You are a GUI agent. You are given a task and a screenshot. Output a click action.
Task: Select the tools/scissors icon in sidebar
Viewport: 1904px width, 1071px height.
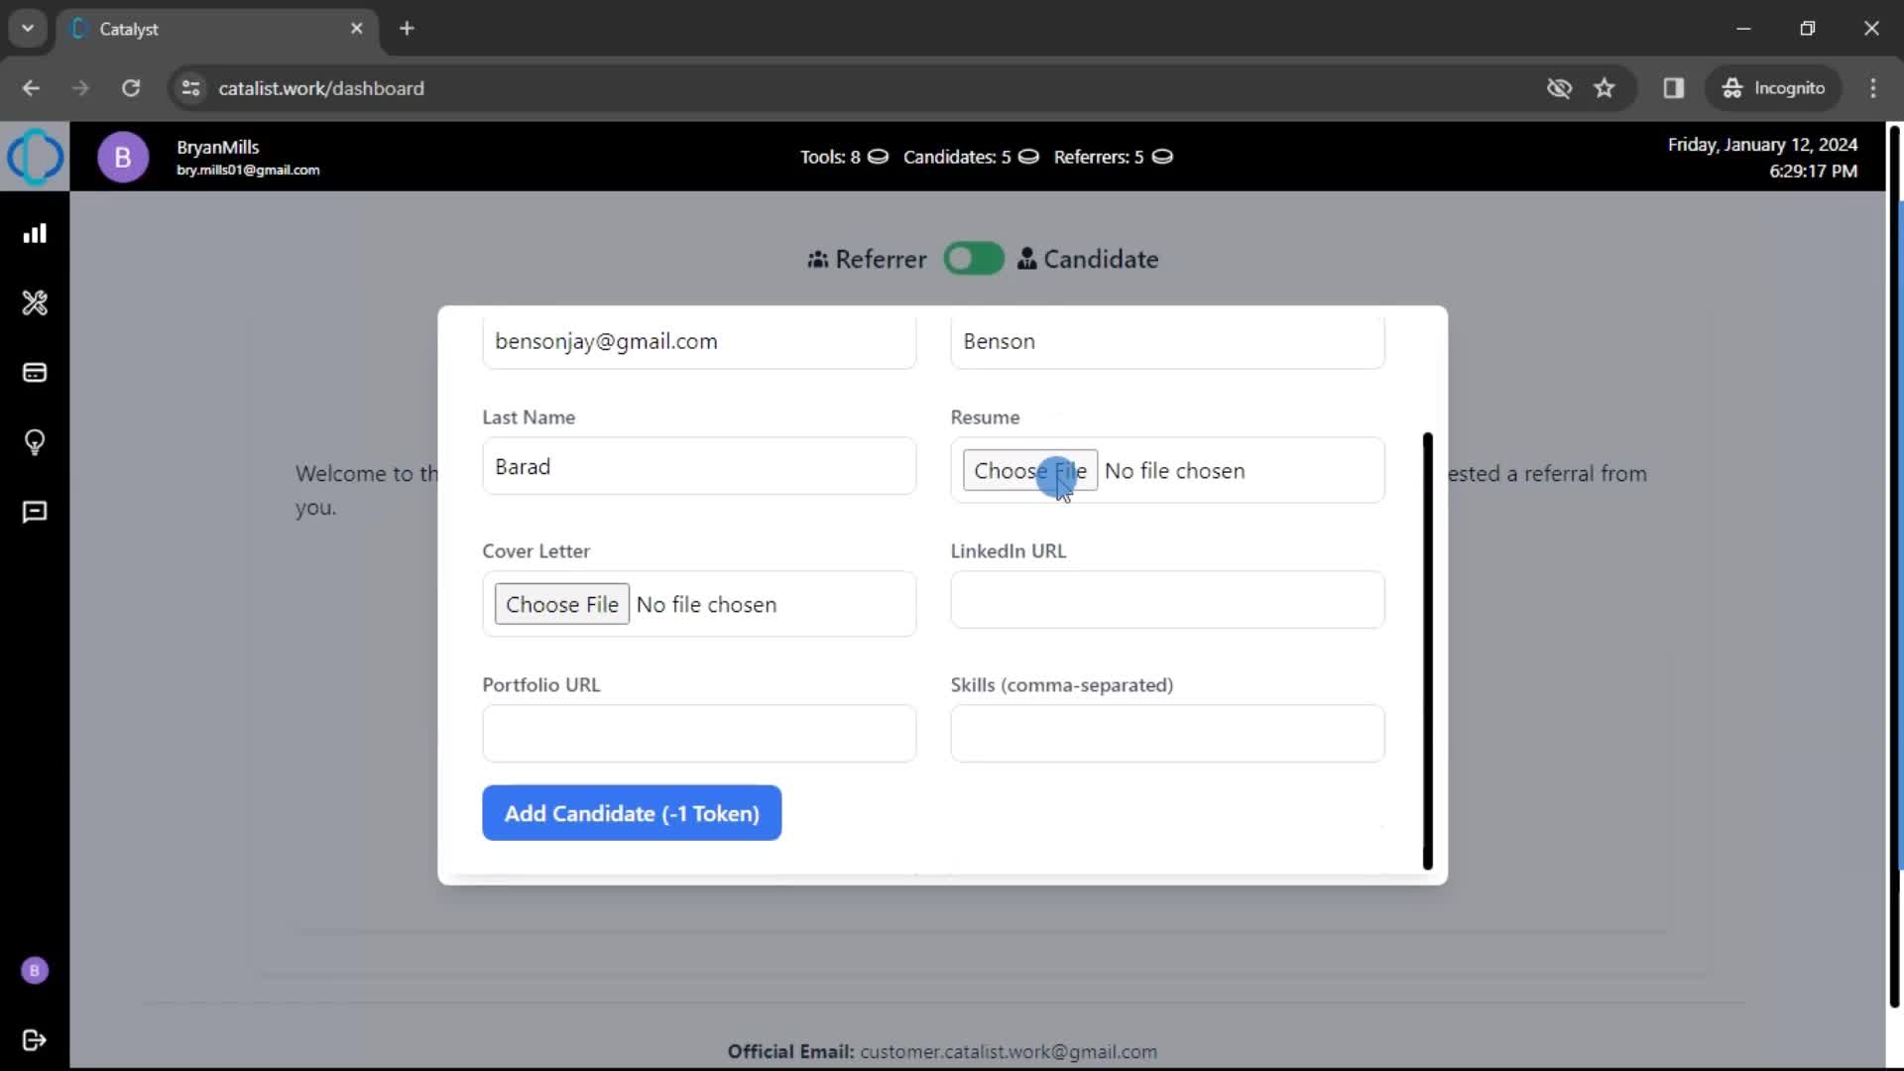tap(36, 303)
